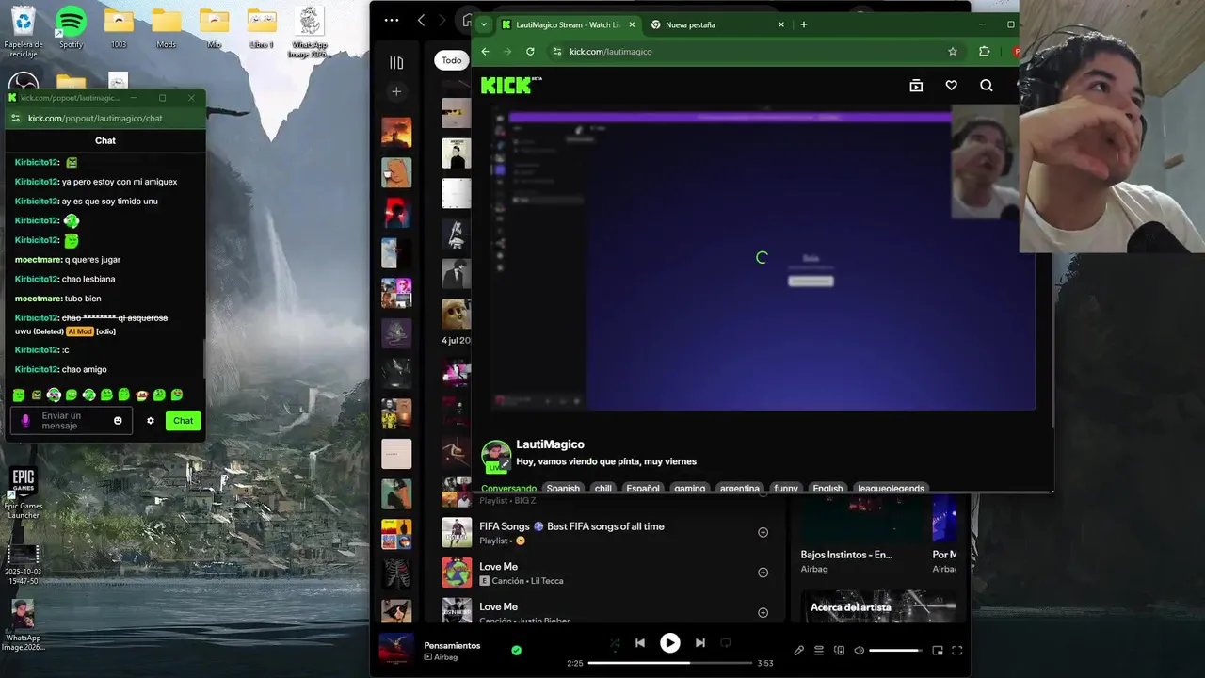Open Pensamientos album art thumbnail
Image resolution: width=1205 pixels, height=678 pixels.
(x=395, y=649)
